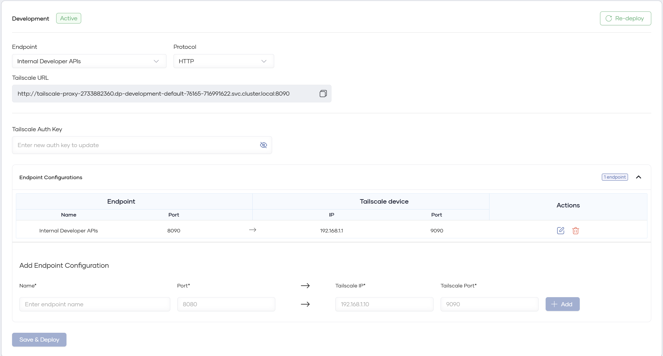
Task: Focus the Port input showing 8080
Action: [x=226, y=304]
